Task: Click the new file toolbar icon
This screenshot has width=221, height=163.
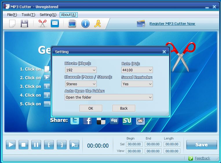Action: click(x=12, y=23)
